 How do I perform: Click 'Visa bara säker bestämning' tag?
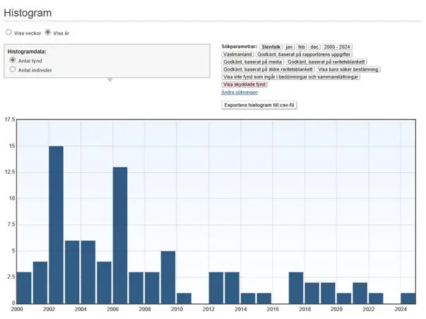click(348, 69)
